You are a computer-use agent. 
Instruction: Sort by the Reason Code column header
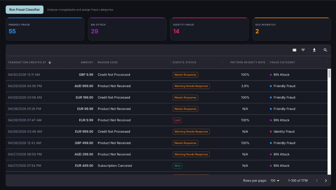pos(108,62)
